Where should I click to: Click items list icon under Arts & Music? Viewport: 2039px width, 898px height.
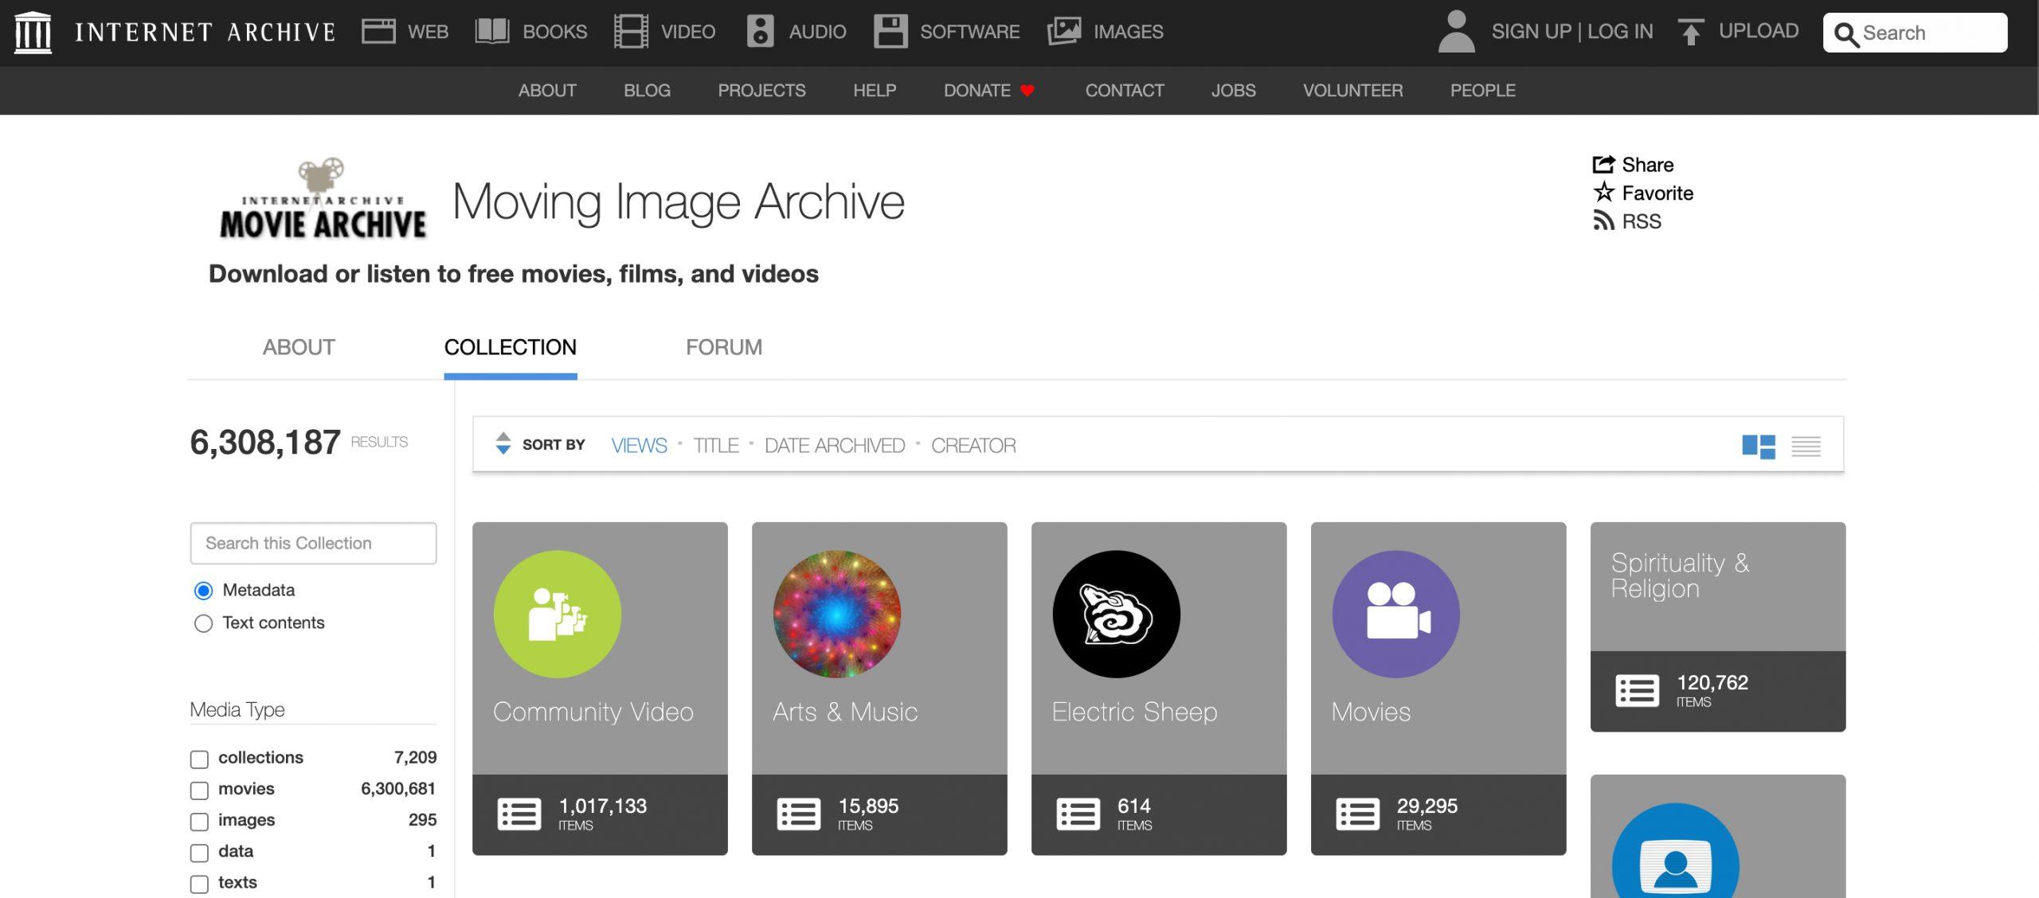799,814
